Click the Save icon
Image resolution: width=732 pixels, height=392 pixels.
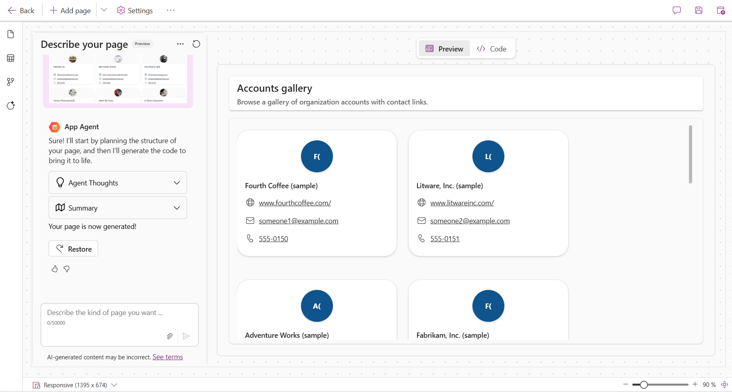[x=699, y=10]
